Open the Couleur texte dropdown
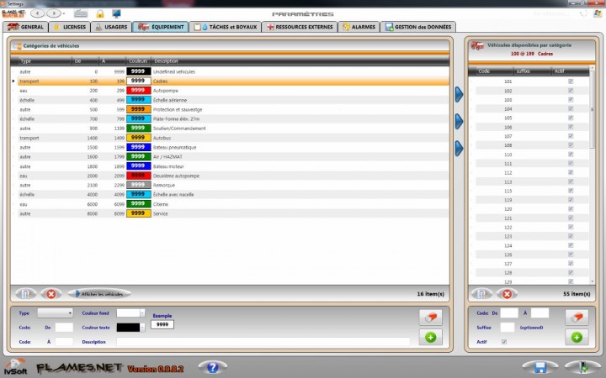Image resolution: width=606 pixels, height=378 pixels. [x=131, y=328]
